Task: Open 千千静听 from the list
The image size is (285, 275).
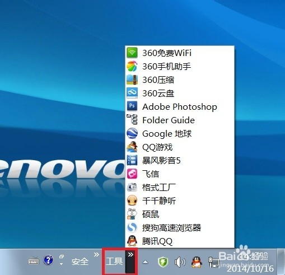Action: (180, 201)
